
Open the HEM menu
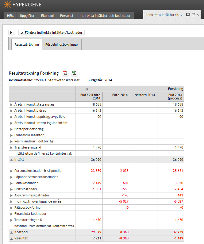pyautogui.click(x=10, y=16)
